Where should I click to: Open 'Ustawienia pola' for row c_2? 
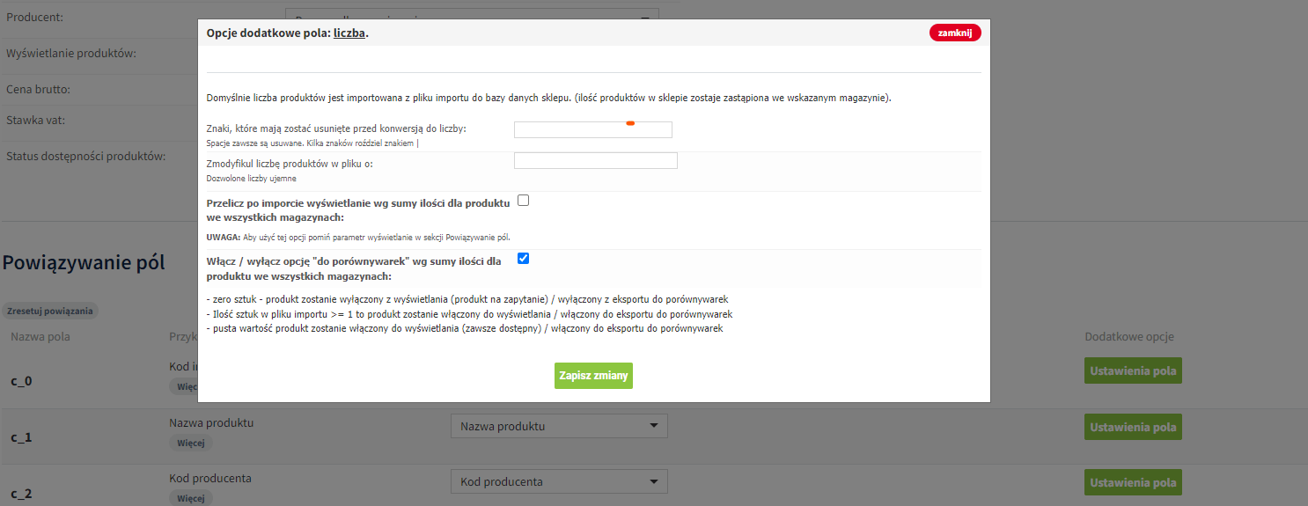point(1132,483)
